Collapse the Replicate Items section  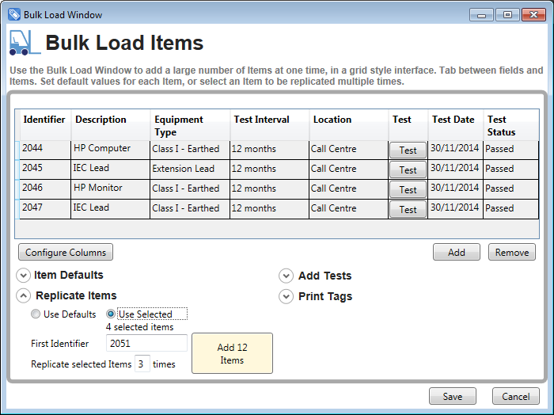(23, 295)
